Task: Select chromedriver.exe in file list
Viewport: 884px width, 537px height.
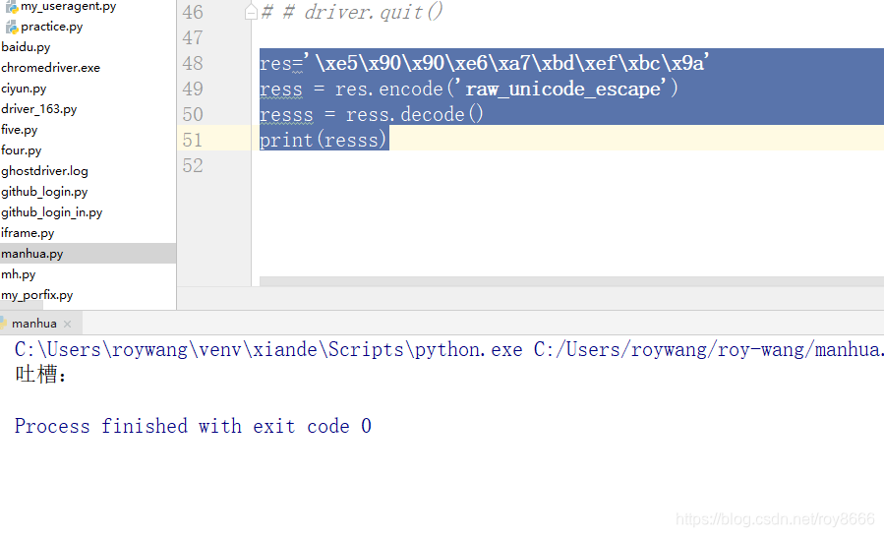Action: coord(51,68)
